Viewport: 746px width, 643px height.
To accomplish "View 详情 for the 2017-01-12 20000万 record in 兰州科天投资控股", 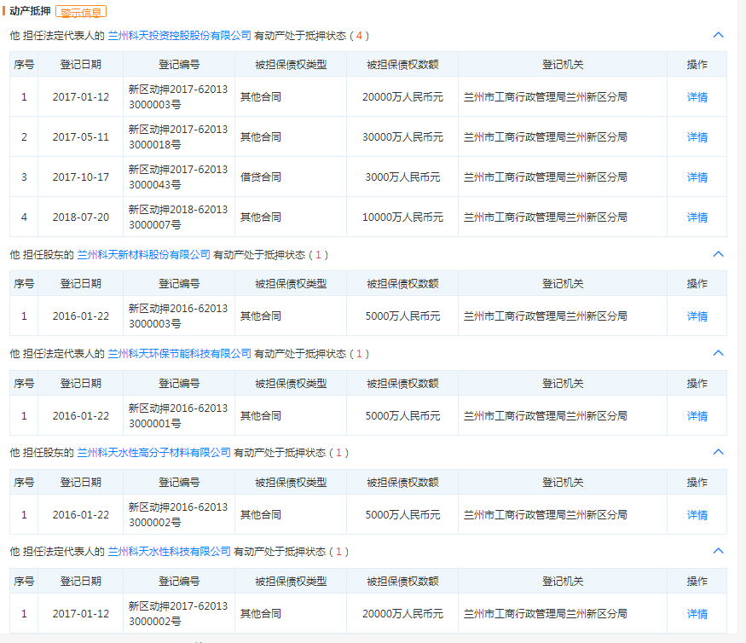I will [697, 97].
